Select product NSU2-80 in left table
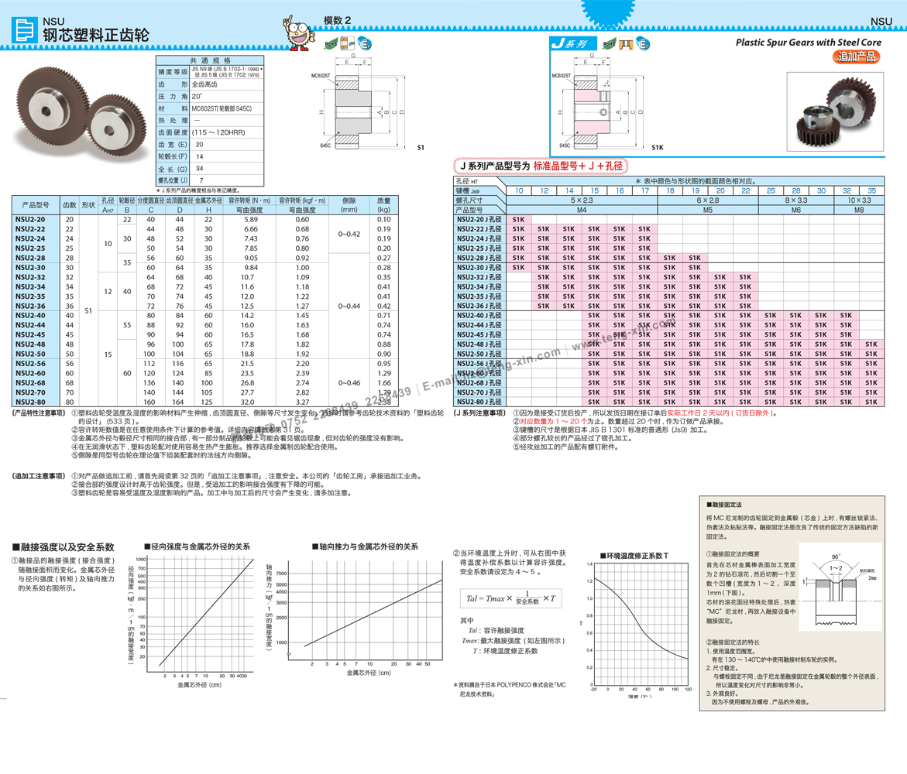Viewport: 907px width, 774px height. pos(30,402)
